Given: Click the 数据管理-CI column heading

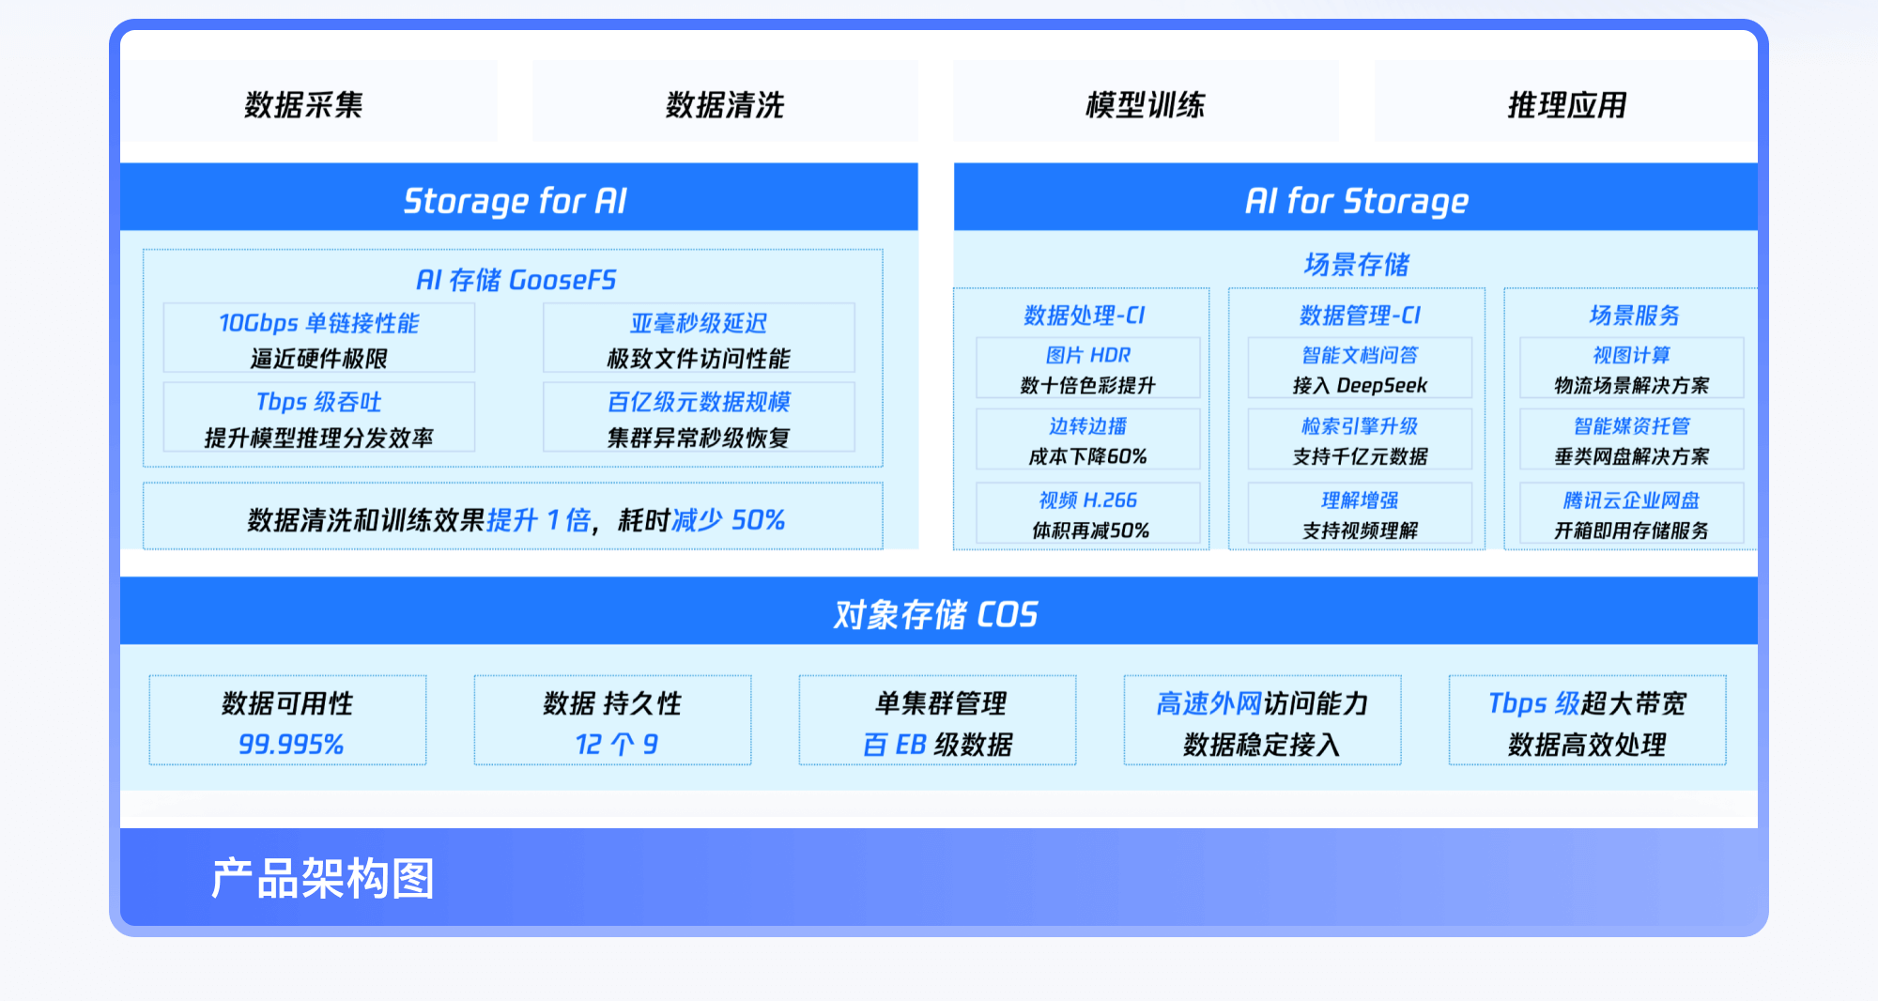Looking at the screenshot, I should [x=1360, y=316].
